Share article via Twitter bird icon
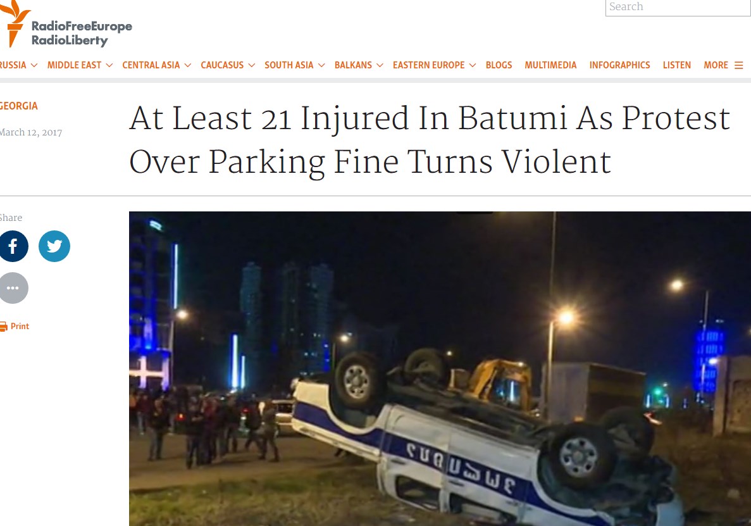The width and height of the screenshot is (751, 526). [x=54, y=246]
